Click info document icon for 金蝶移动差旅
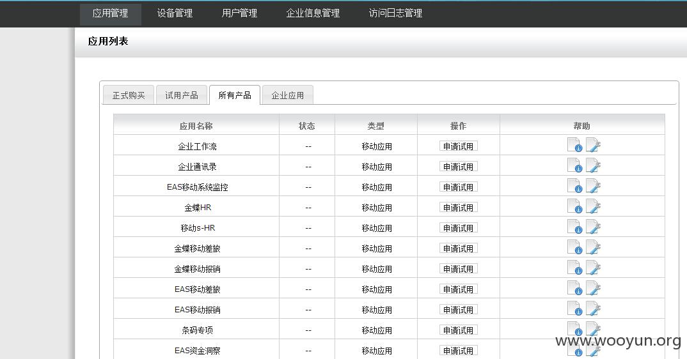This screenshot has width=687, height=359. (x=574, y=247)
